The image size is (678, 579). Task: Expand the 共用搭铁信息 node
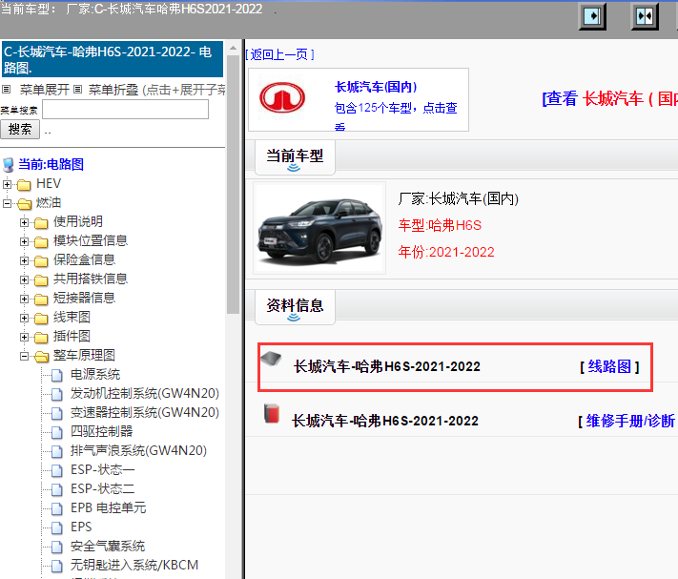[24, 279]
